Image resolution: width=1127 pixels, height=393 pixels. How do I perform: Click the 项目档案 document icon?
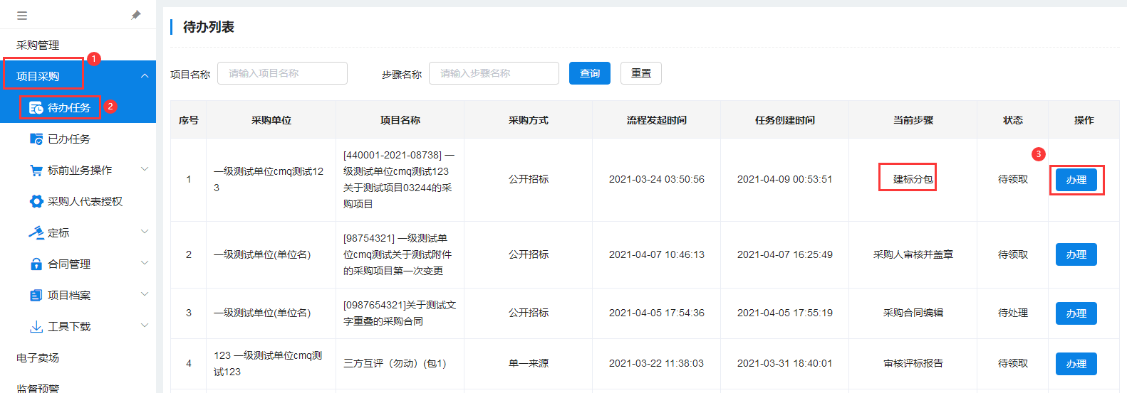point(36,296)
